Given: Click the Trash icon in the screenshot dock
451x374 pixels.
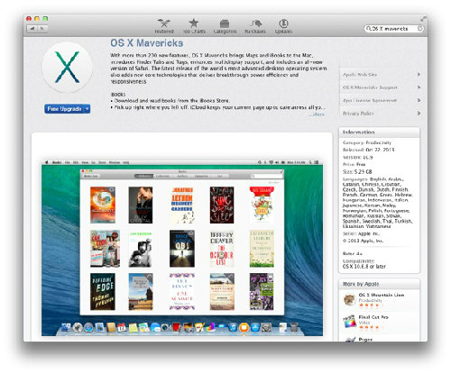Looking at the screenshot, I should [x=294, y=327].
